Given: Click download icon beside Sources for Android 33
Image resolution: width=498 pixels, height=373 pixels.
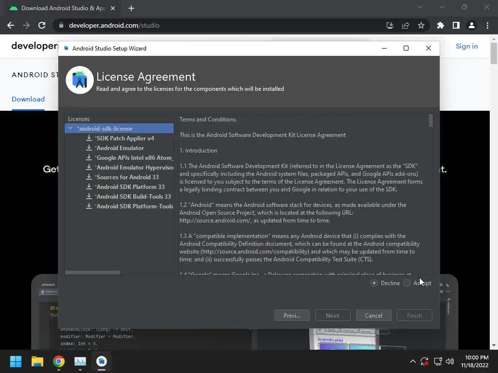Looking at the screenshot, I should tap(89, 177).
